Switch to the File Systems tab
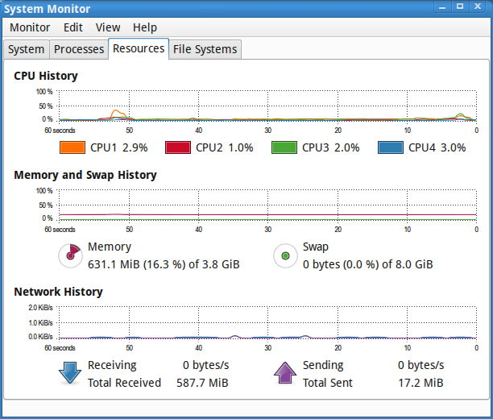This screenshot has width=493, height=419. [206, 49]
